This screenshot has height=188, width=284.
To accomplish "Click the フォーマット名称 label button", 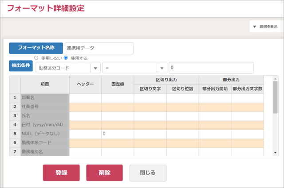I will (36, 48).
